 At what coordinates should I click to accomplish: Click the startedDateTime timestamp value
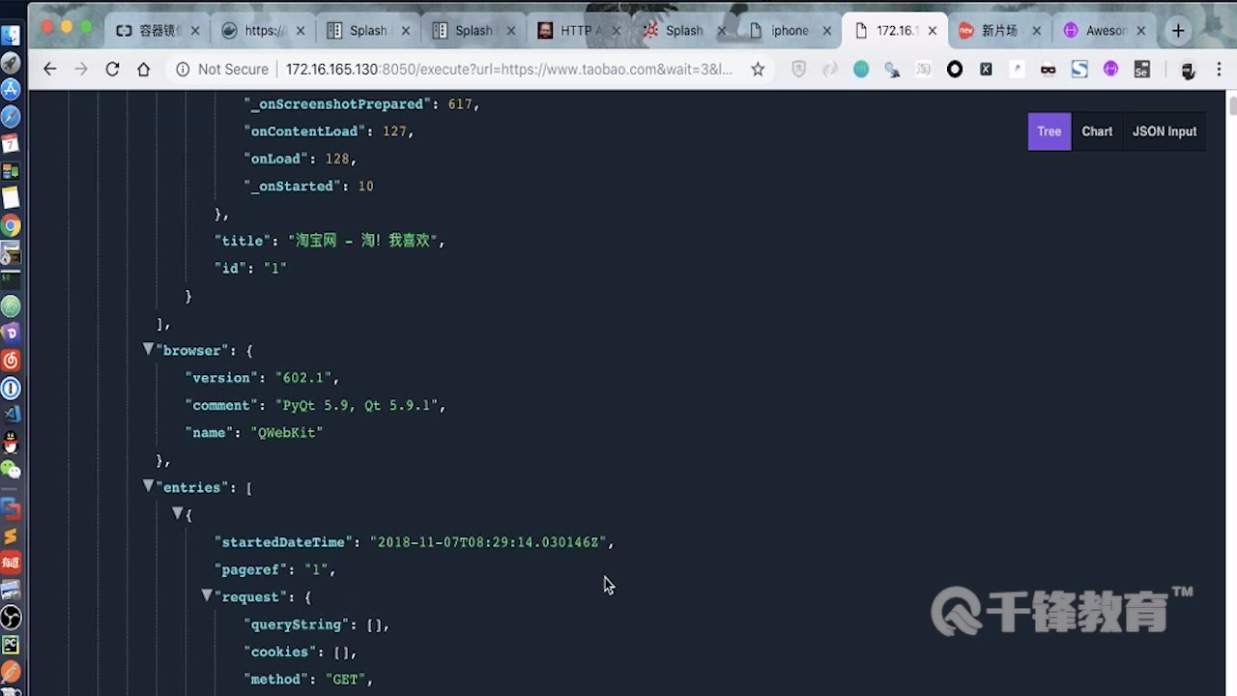tap(488, 542)
